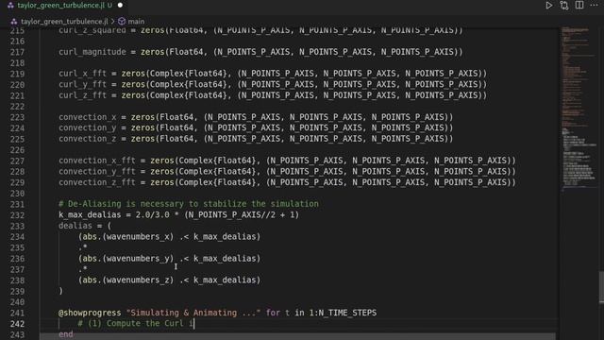Image resolution: width=604 pixels, height=340 pixels.
Task: Click line number 242 in the gutter
Action: pyautogui.click(x=17, y=324)
